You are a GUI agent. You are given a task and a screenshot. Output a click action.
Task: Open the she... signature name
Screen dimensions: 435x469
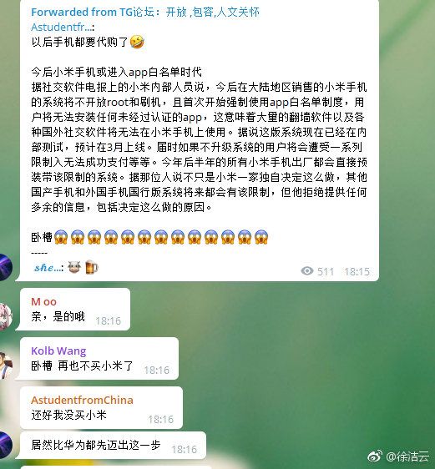(x=48, y=267)
